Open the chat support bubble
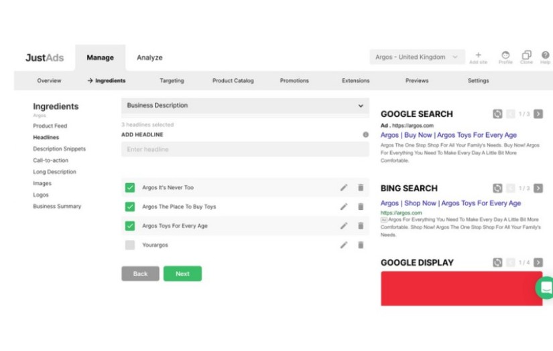553x351 pixels. click(x=546, y=288)
